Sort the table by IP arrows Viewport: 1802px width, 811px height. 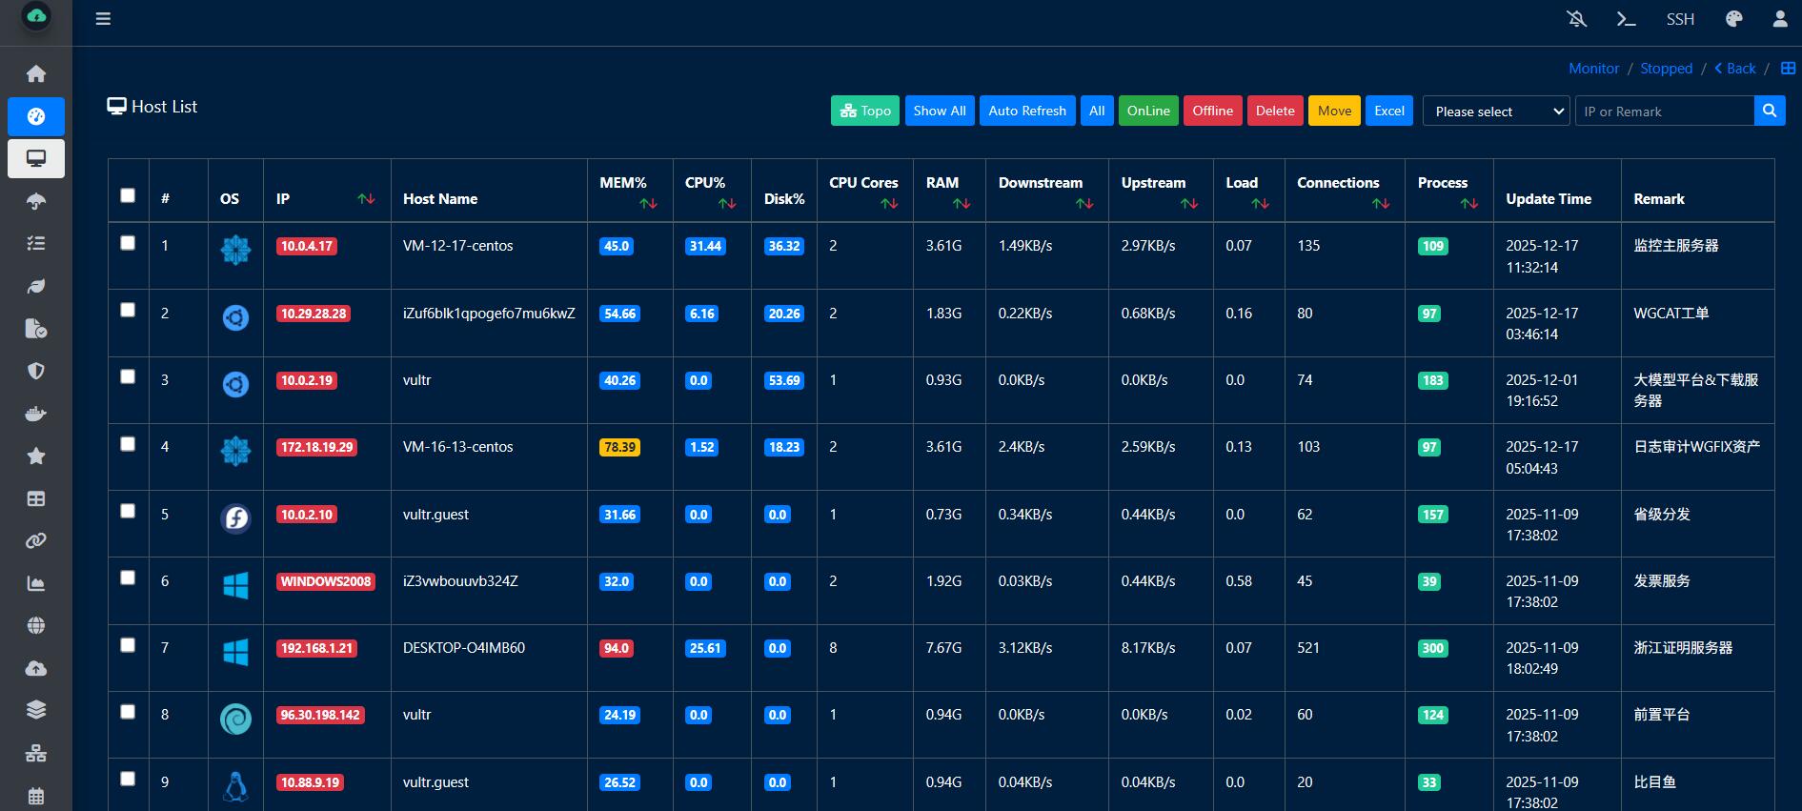[x=366, y=198]
